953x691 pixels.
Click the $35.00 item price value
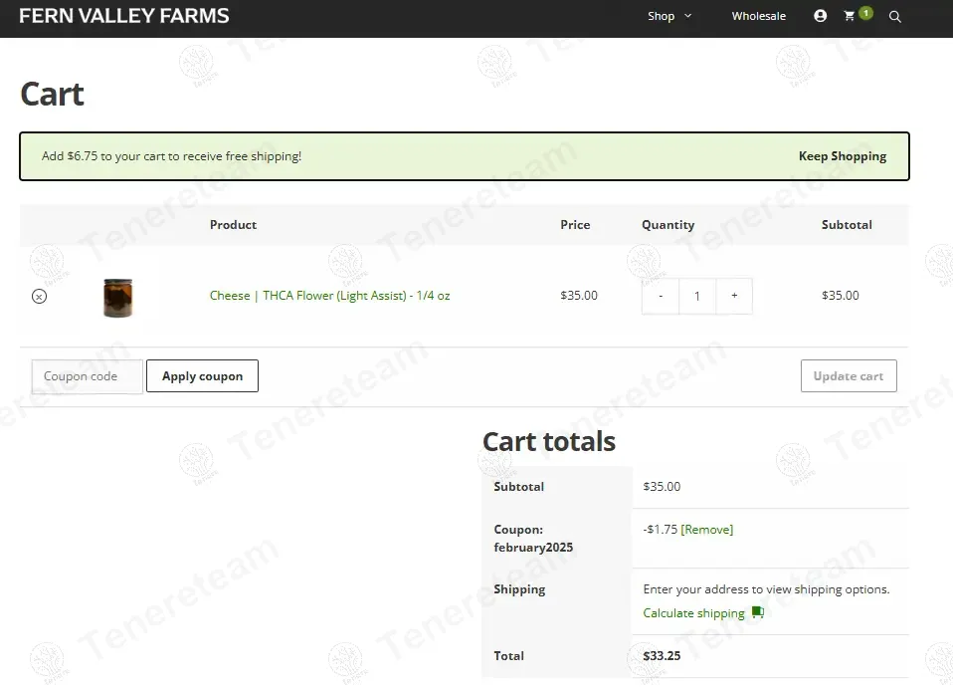tap(579, 296)
